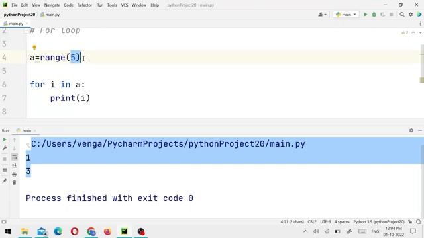Close the main run tab
The height and width of the screenshot is (238, 424).
pyautogui.click(x=35, y=131)
